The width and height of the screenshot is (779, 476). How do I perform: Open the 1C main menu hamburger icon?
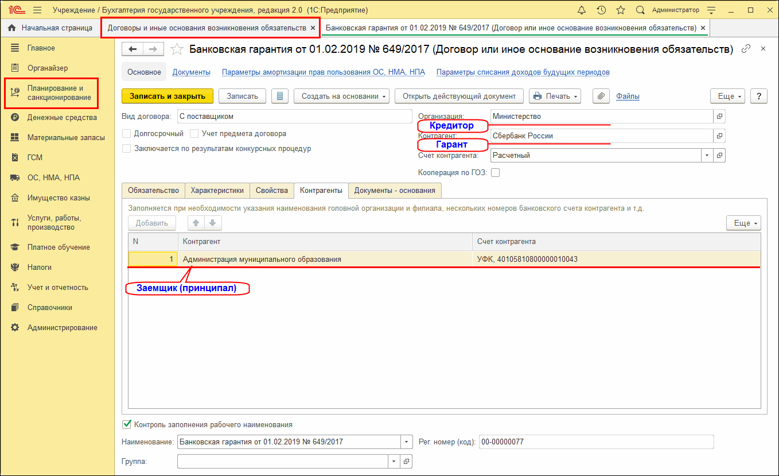(38, 10)
